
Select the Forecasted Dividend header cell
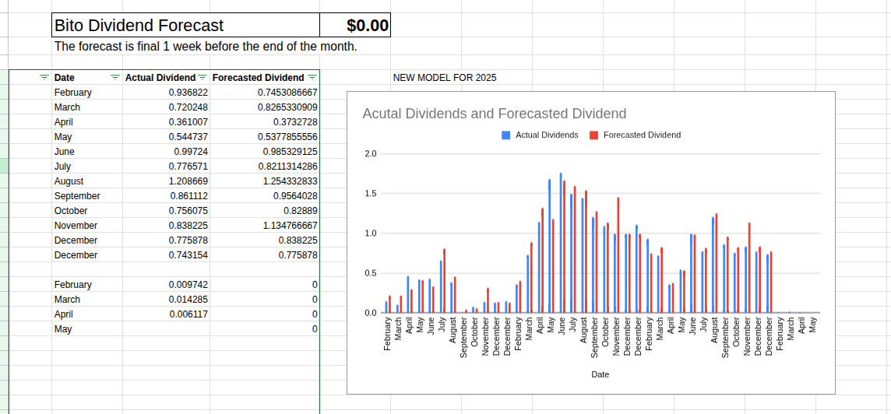coord(264,77)
